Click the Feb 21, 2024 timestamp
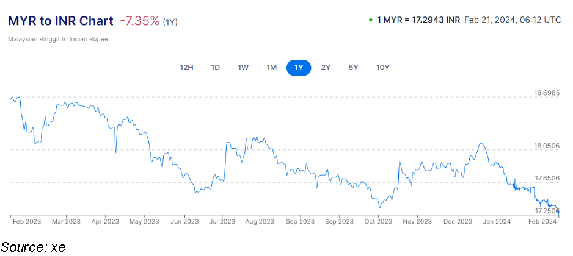Image resolution: width=573 pixels, height=256 pixels. tap(512, 20)
